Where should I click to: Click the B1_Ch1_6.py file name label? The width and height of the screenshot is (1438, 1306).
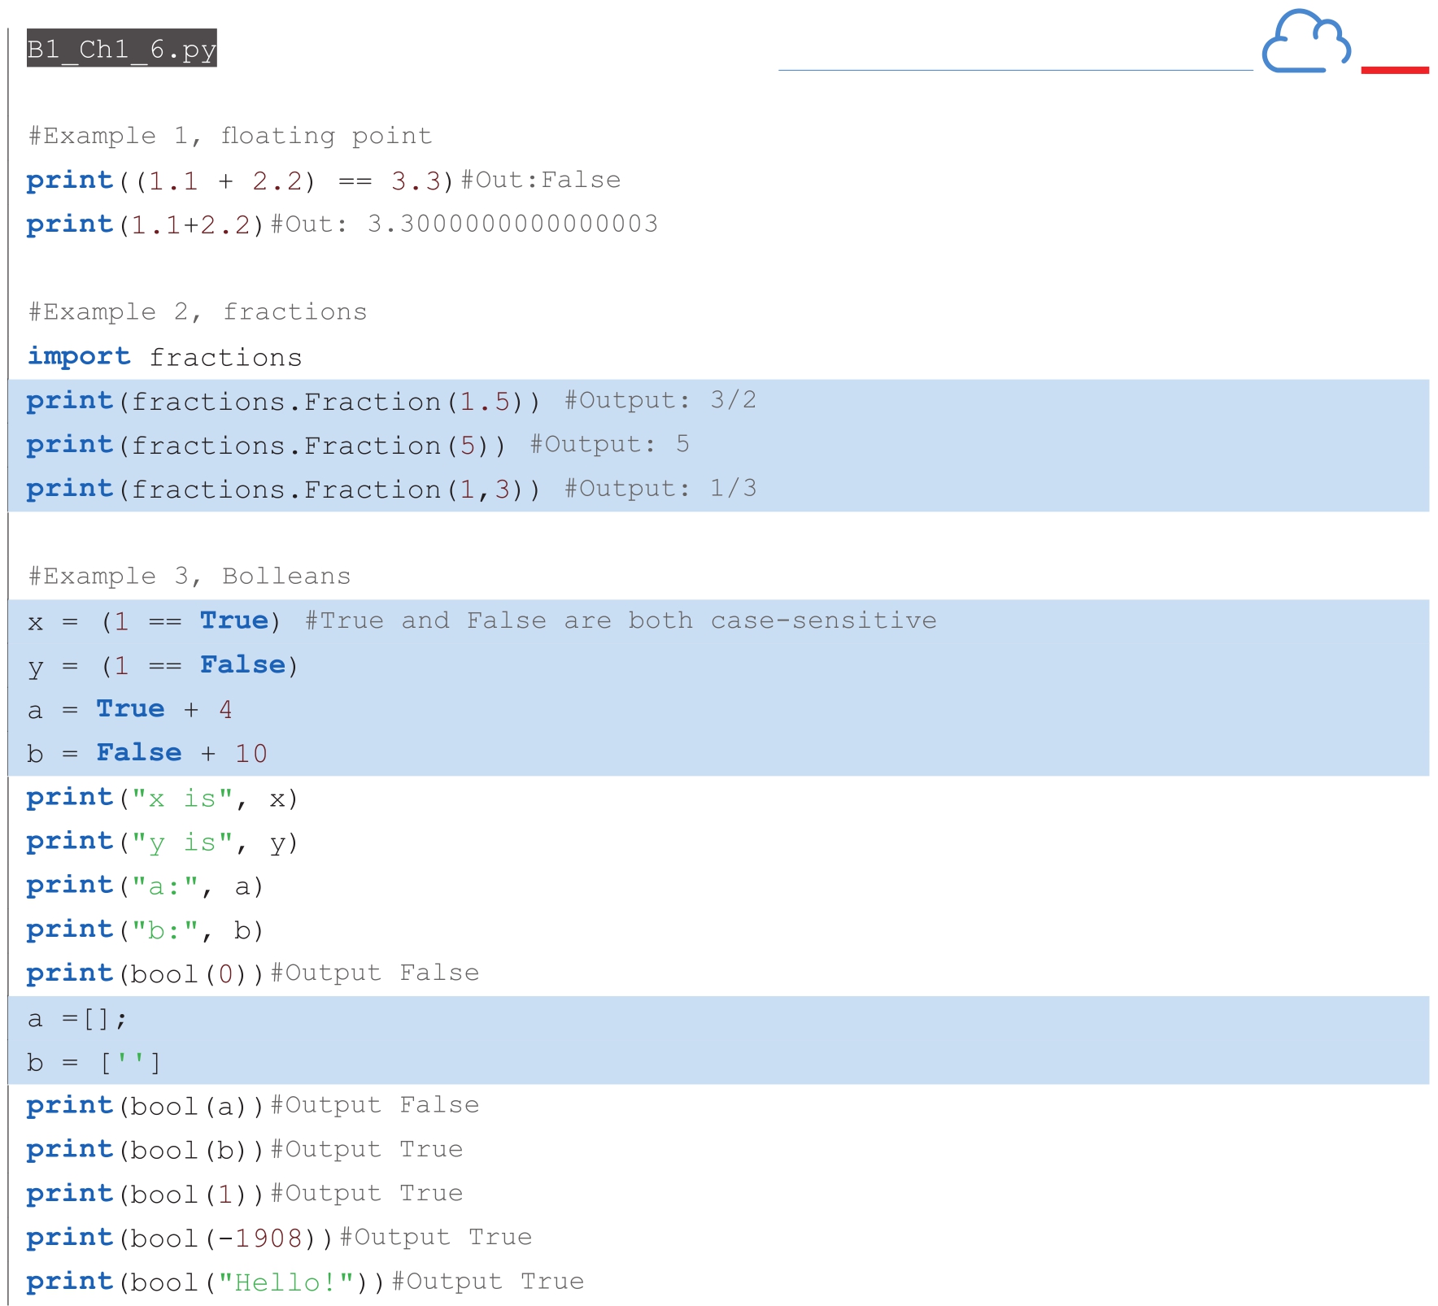121,49
